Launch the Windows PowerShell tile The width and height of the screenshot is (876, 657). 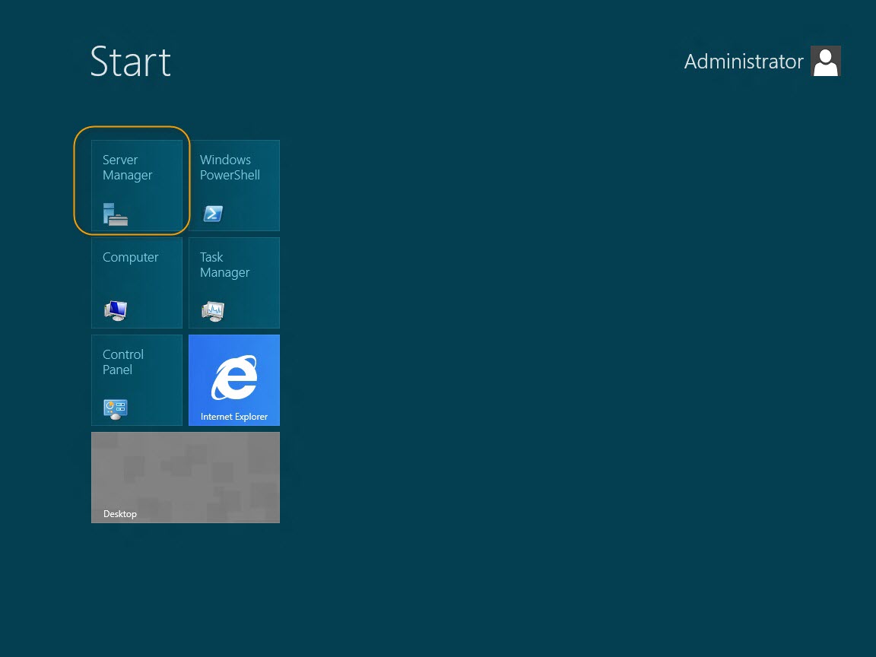234,186
